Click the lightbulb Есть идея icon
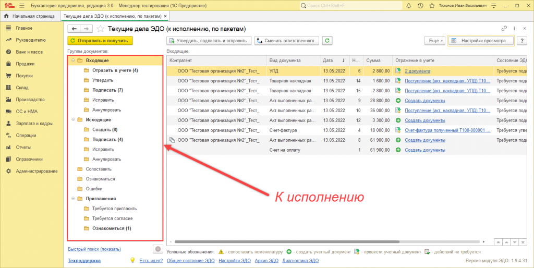The image size is (534, 268). click(133, 260)
